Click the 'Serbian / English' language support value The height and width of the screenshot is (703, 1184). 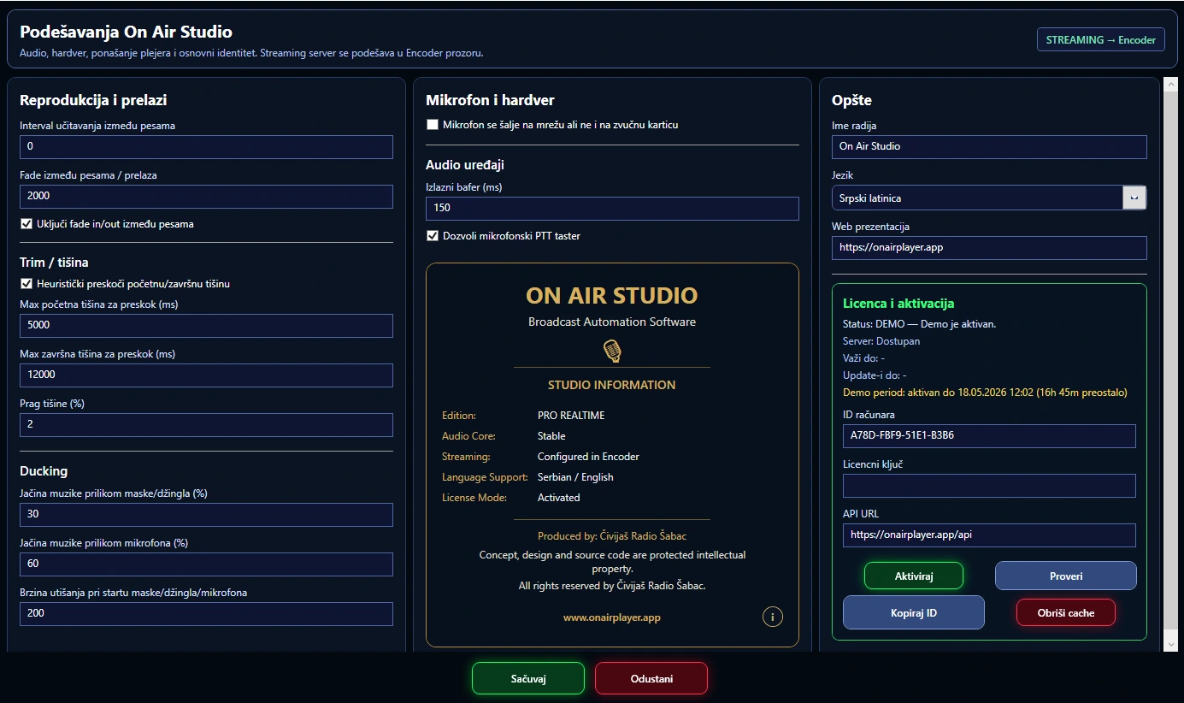pos(575,477)
